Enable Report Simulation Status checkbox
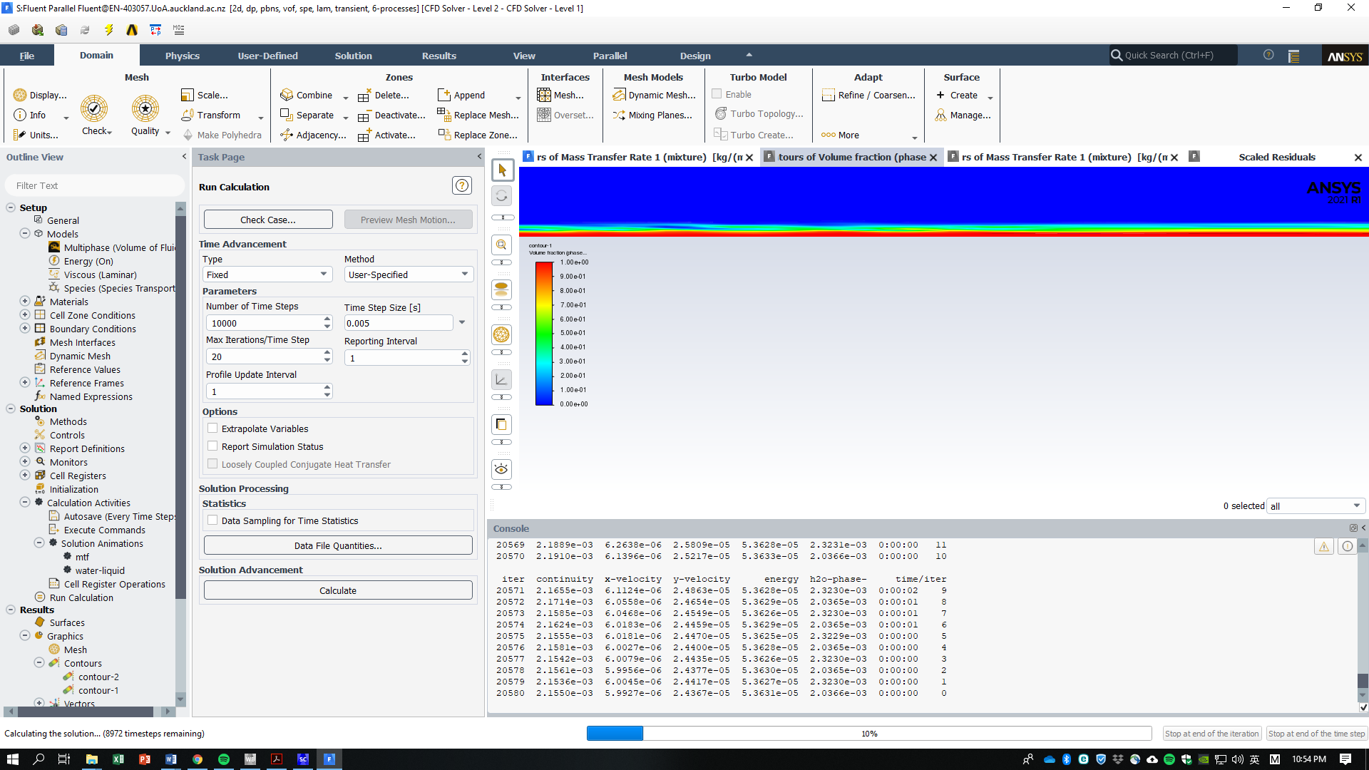The width and height of the screenshot is (1369, 770). coord(212,446)
